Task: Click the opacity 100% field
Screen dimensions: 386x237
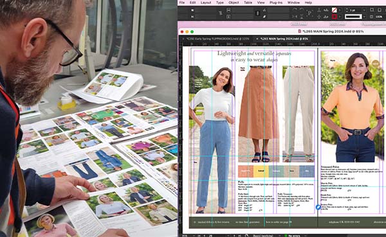Action: click(379, 17)
